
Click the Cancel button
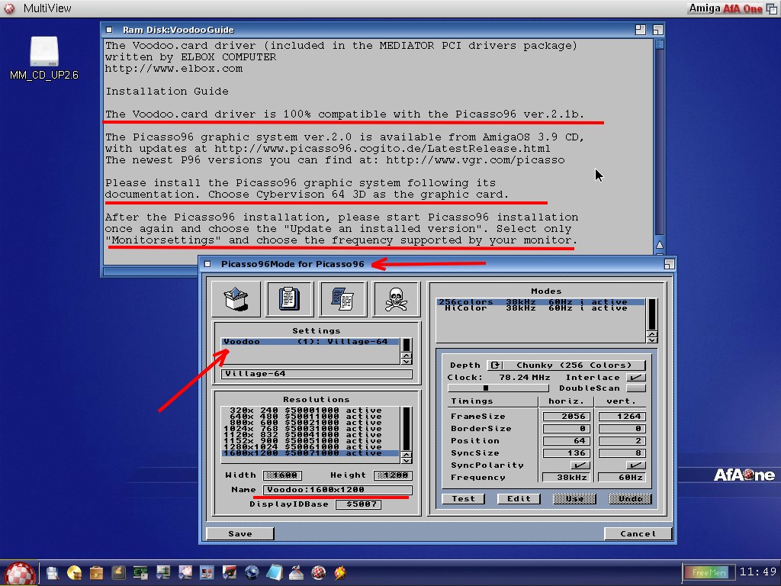pyautogui.click(x=638, y=533)
